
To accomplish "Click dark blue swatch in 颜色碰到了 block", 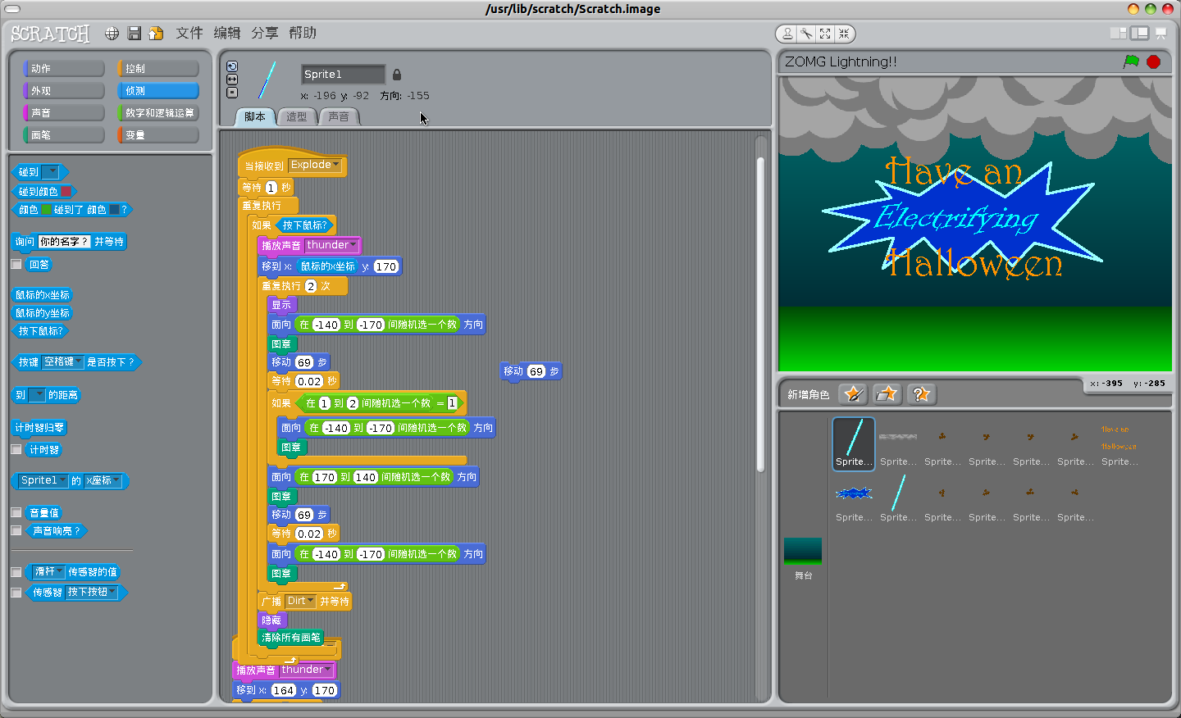I will click(x=114, y=210).
